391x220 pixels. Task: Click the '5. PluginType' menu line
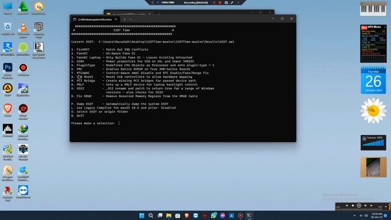(142, 65)
